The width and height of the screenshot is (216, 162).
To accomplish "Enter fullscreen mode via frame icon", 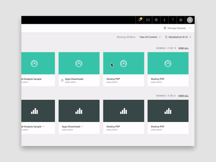I will 148,20.
